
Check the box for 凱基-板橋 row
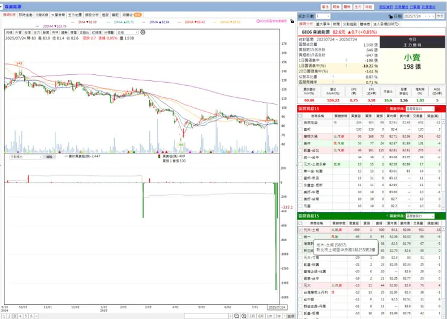(300, 313)
